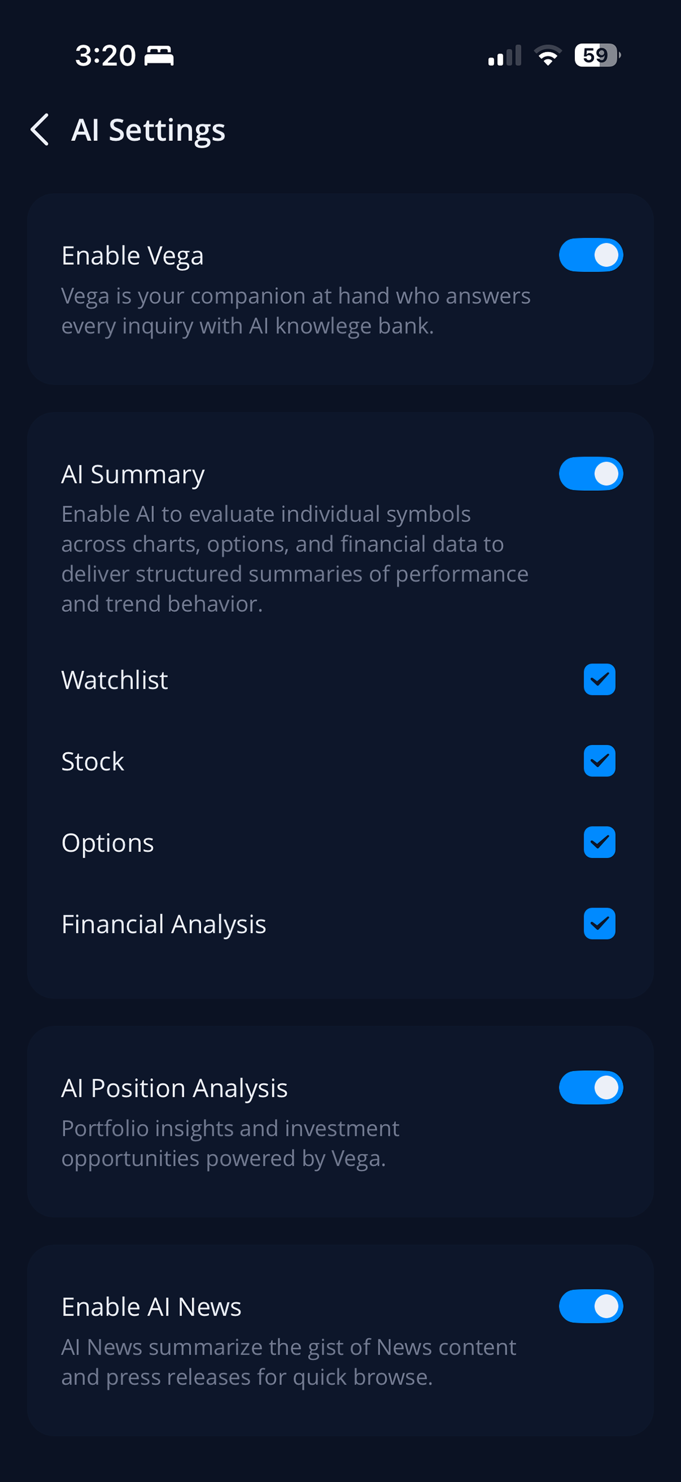
Task: Switch off Enable AI News
Action: click(591, 1306)
